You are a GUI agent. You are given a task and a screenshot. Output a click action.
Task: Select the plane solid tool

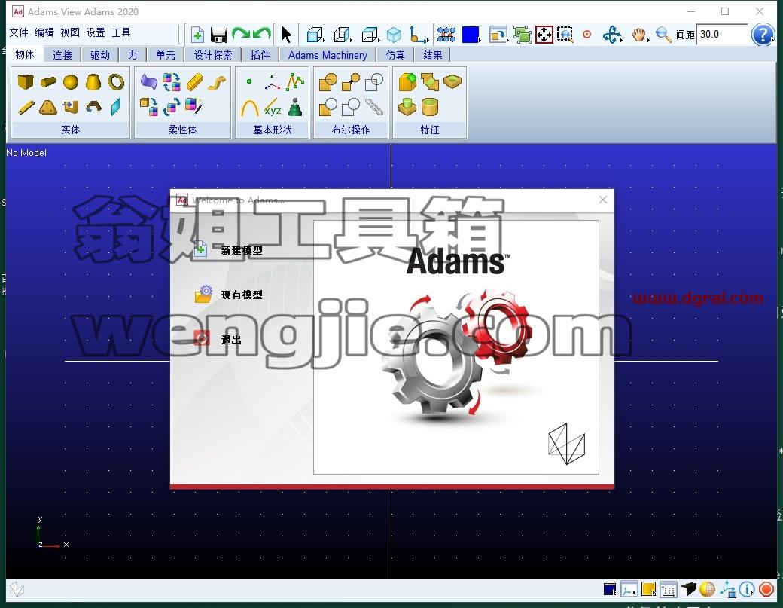click(115, 107)
